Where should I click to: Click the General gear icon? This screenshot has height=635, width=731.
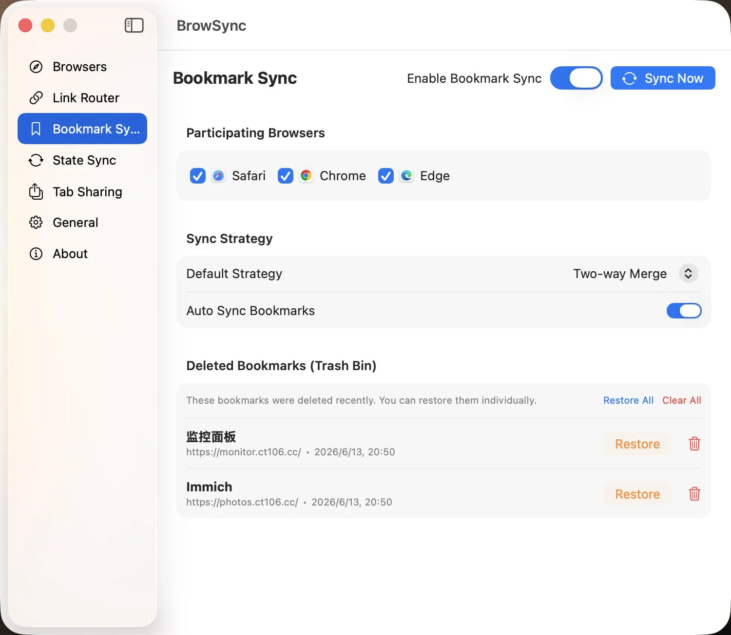coord(36,223)
